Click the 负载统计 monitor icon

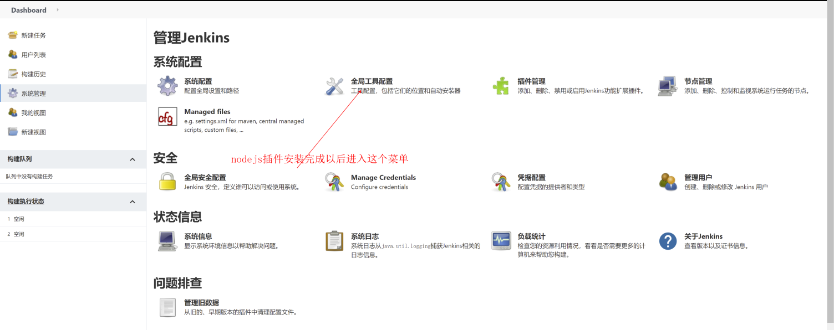coord(501,241)
